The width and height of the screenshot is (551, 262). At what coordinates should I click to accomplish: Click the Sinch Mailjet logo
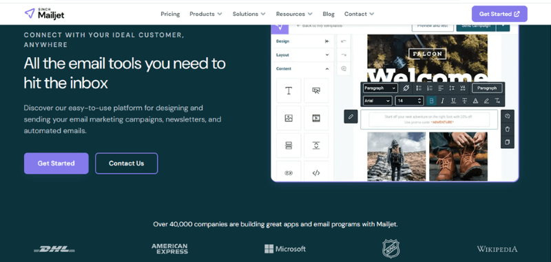44,14
